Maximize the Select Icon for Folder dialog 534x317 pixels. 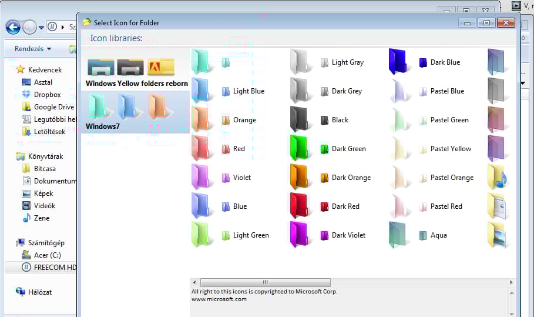click(486, 23)
